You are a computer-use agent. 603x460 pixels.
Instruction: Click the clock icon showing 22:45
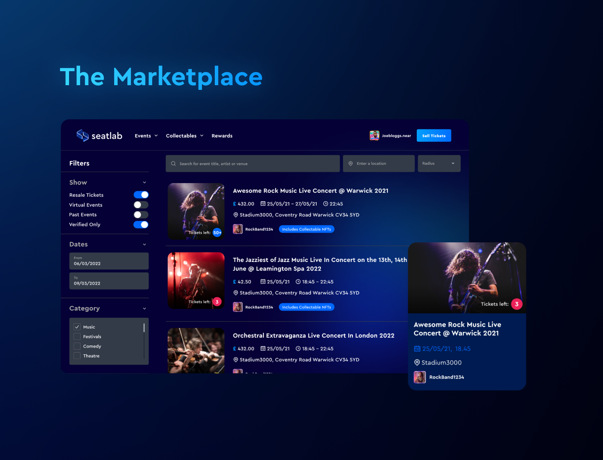325,204
